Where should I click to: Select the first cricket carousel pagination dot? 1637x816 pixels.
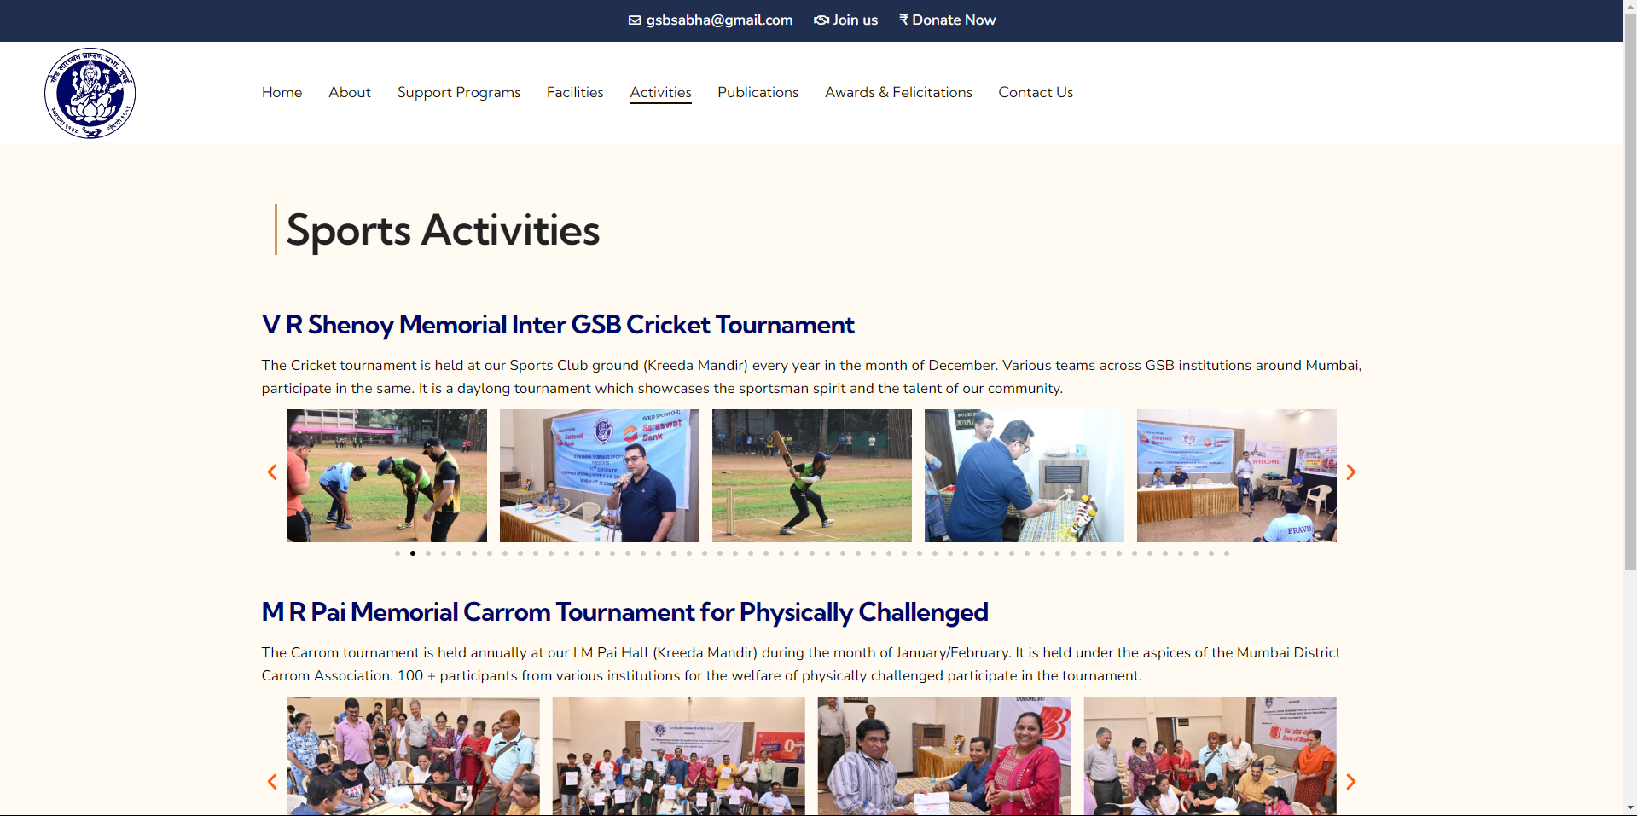(x=398, y=553)
